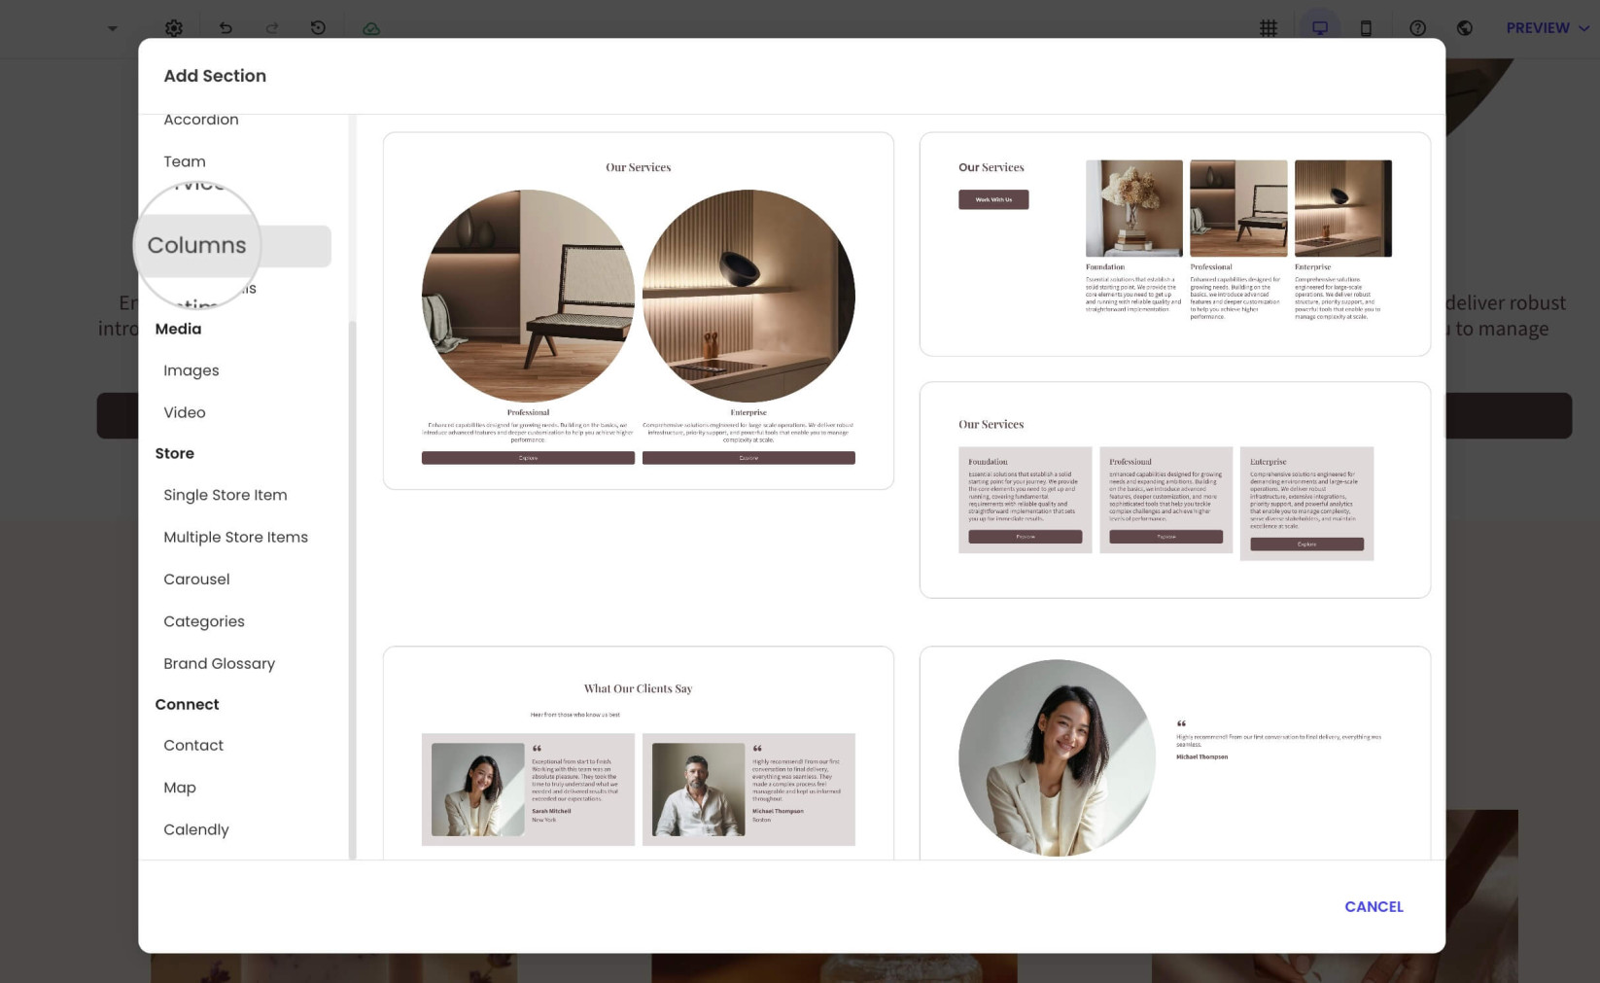This screenshot has width=1600, height=983.
Task: Click the undo arrow icon
Action: [x=226, y=28]
